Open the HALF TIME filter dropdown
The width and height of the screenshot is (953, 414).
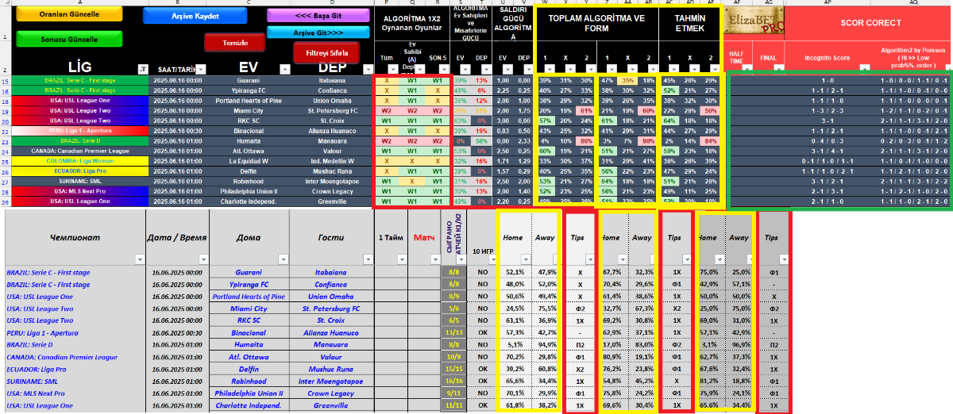[x=747, y=69]
